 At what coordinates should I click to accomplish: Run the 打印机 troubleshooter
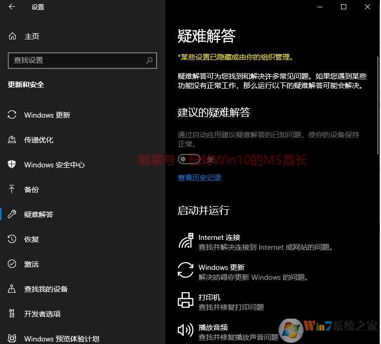pyautogui.click(x=221, y=302)
